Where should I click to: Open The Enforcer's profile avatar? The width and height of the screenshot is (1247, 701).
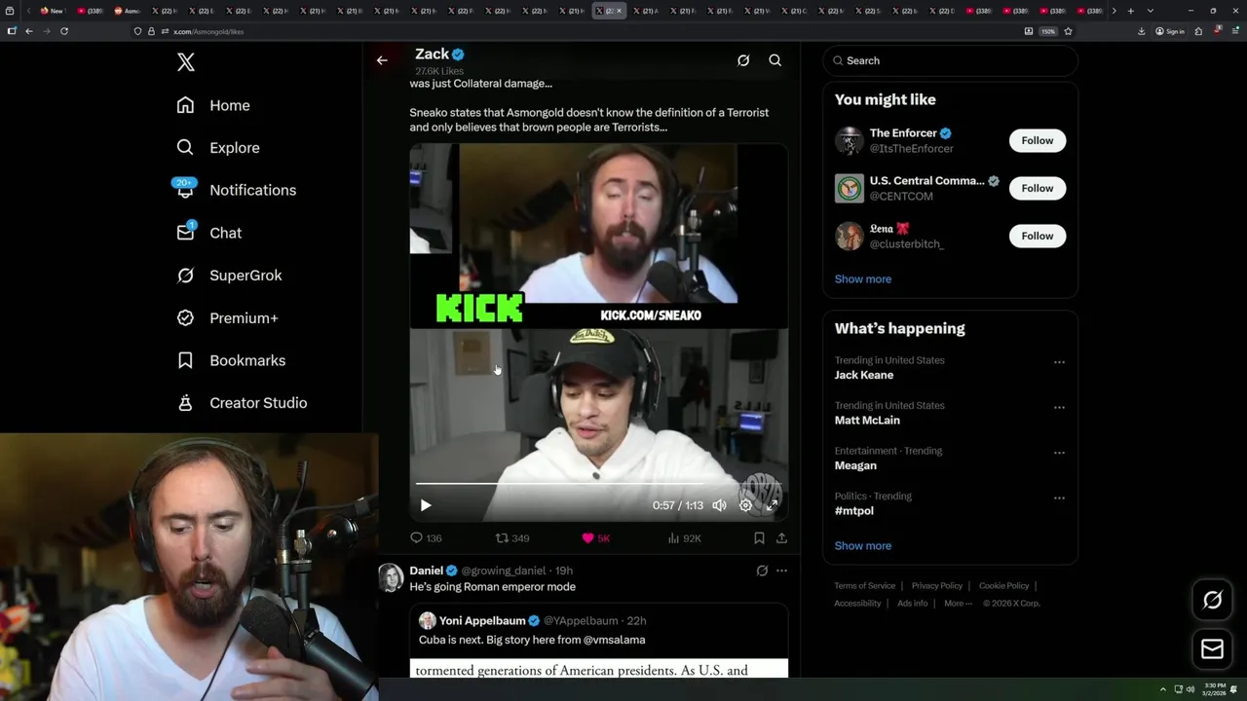[850, 140]
